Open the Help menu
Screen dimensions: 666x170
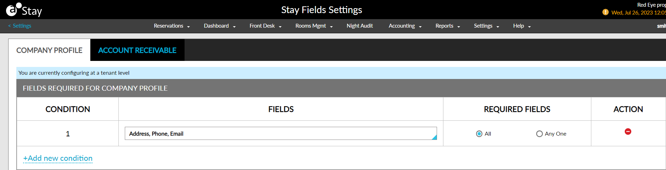pos(522,26)
